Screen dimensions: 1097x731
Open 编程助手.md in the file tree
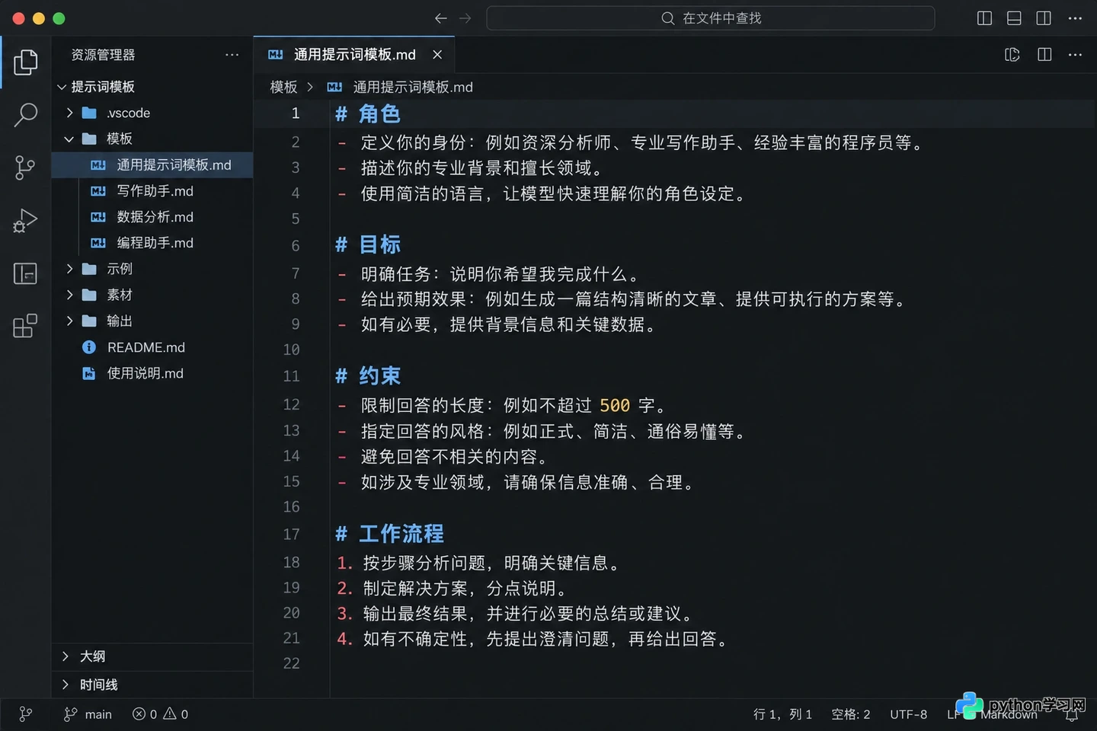[152, 243]
